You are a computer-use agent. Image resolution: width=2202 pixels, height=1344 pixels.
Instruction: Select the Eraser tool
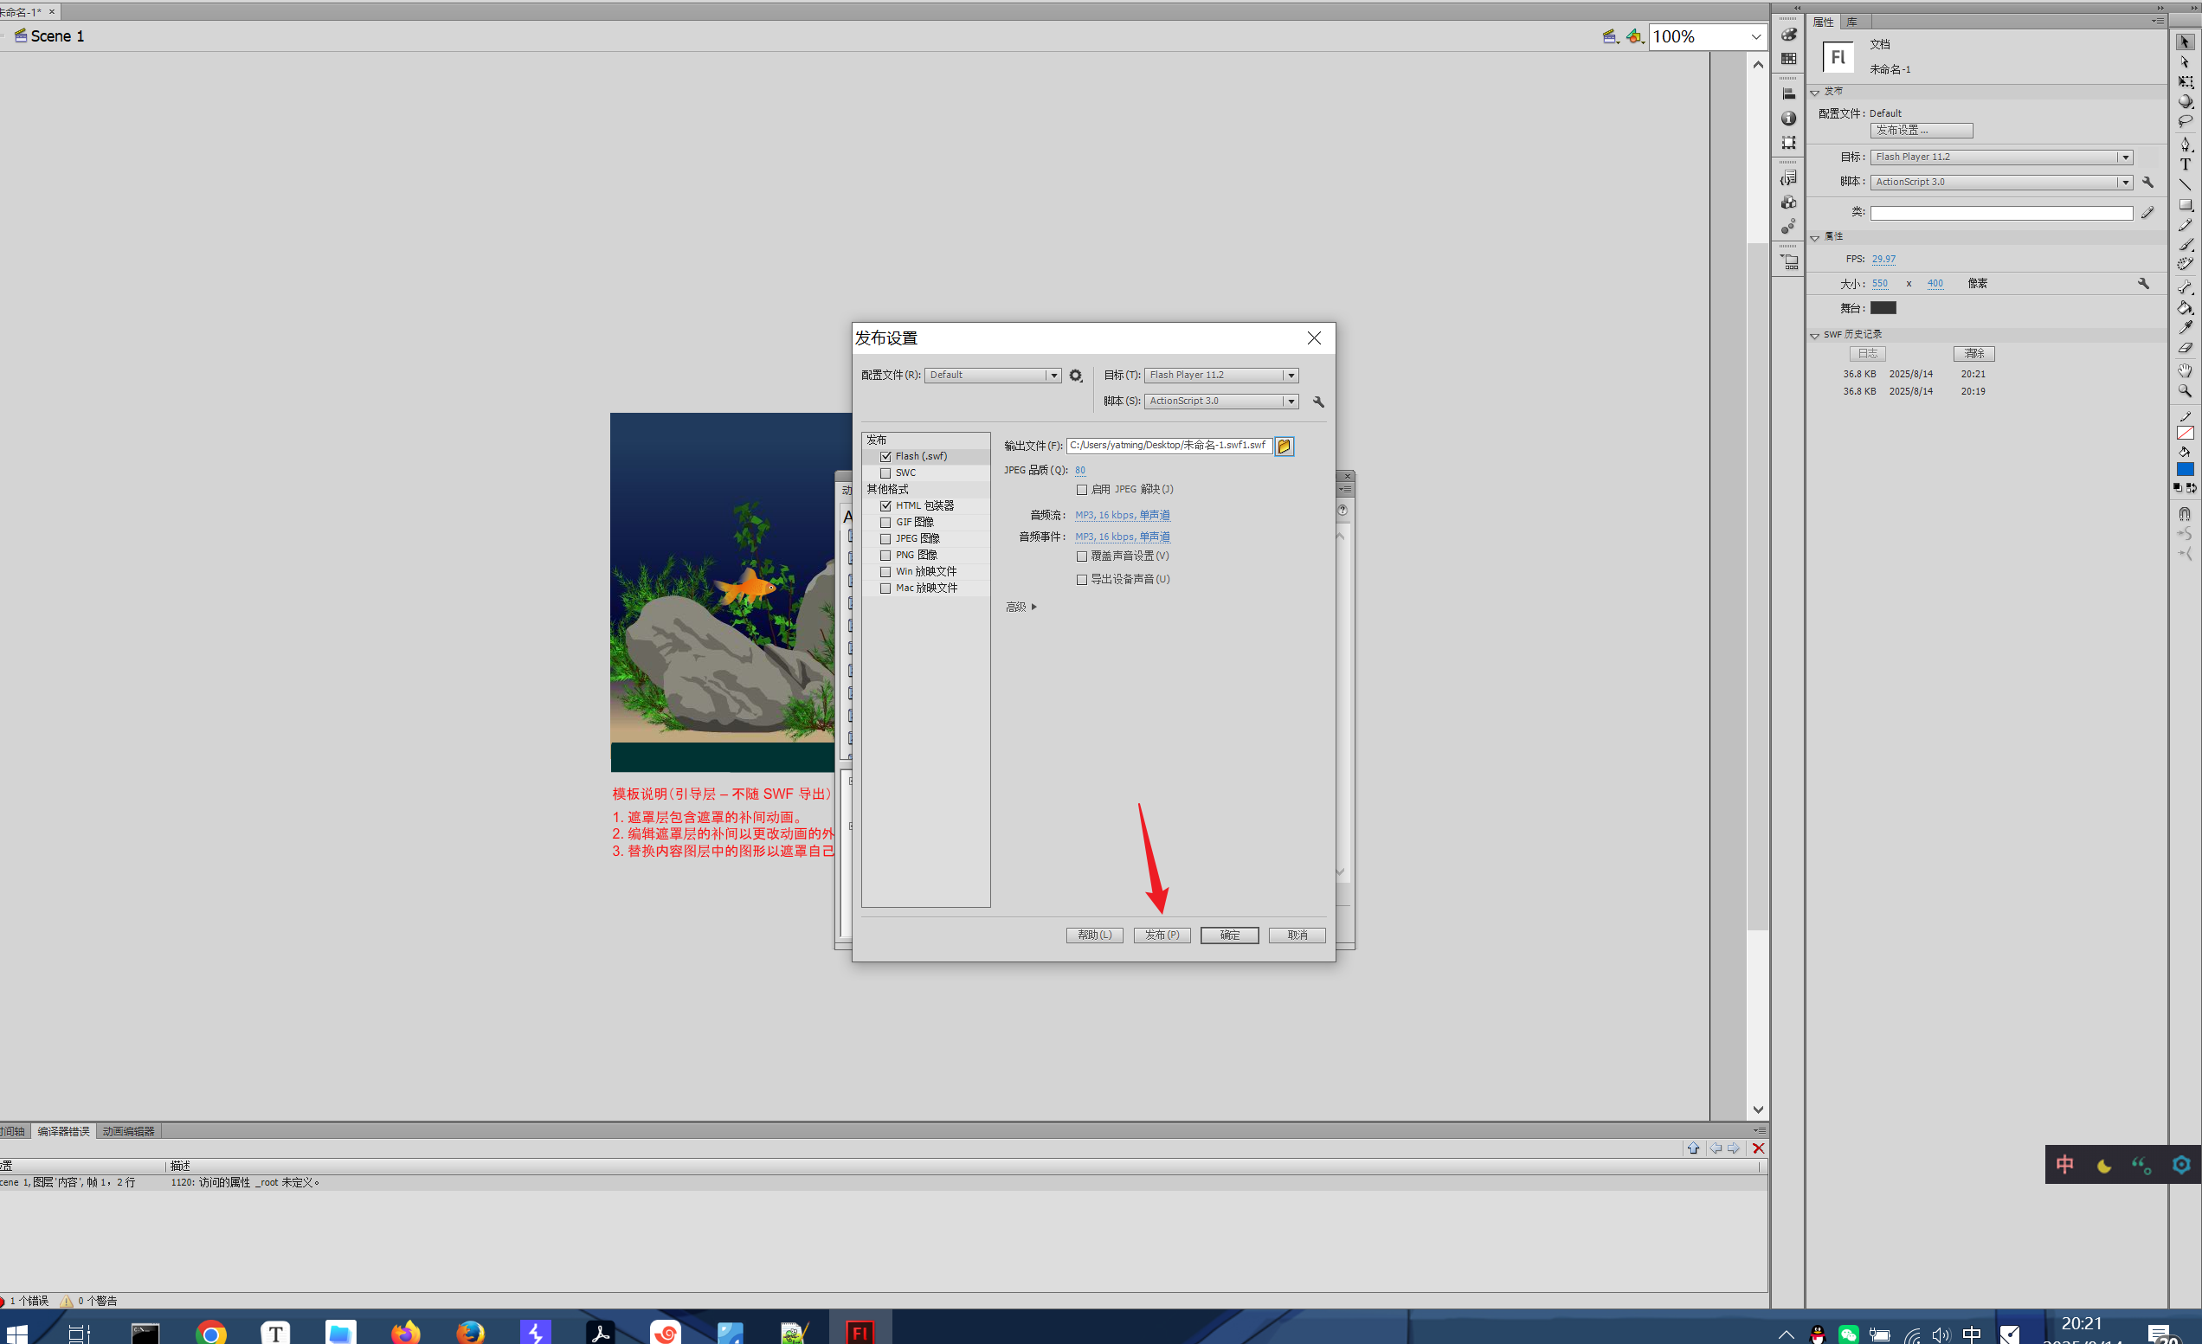(x=2185, y=348)
